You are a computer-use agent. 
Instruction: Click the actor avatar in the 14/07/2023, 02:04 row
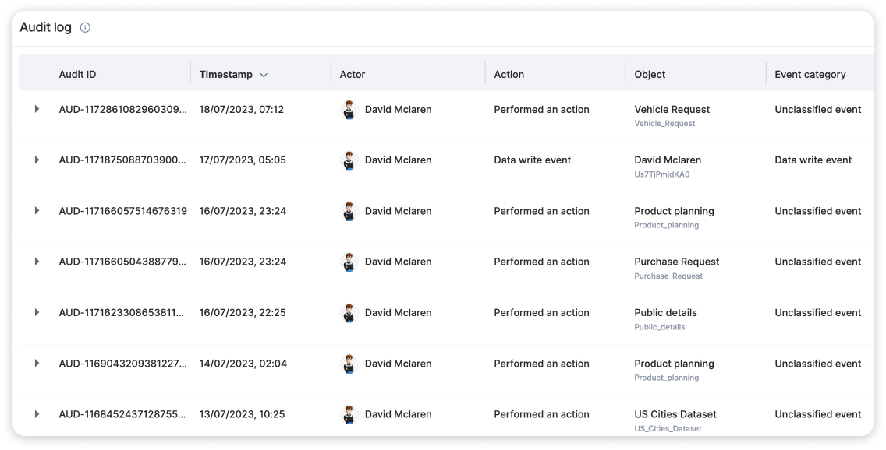[x=349, y=364]
